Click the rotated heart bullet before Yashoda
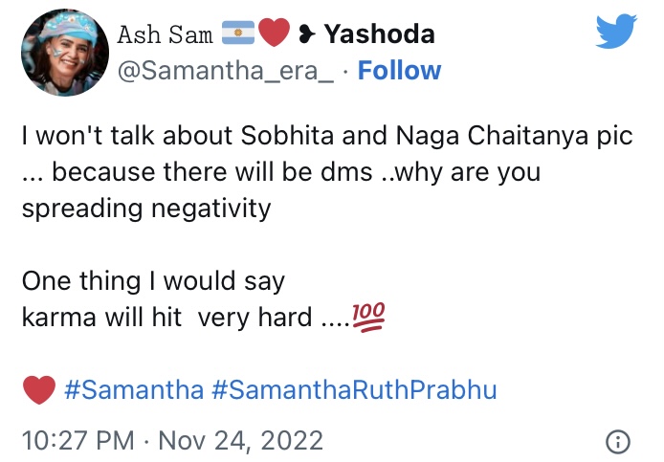This screenshot has width=664, height=462. (305, 35)
